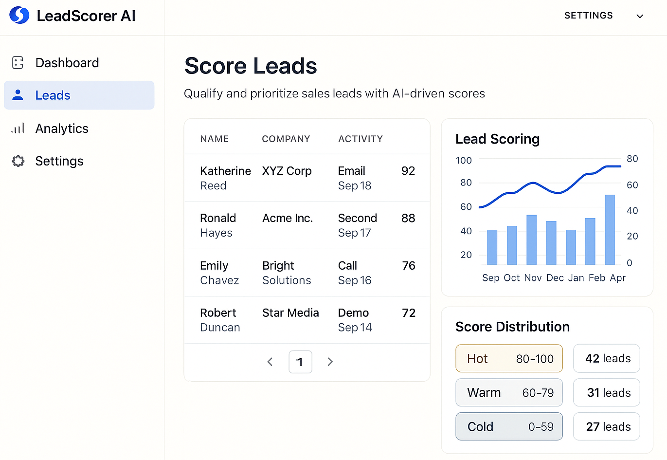Click the previous page arrow icon
This screenshot has height=460, width=667.
[x=270, y=362]
